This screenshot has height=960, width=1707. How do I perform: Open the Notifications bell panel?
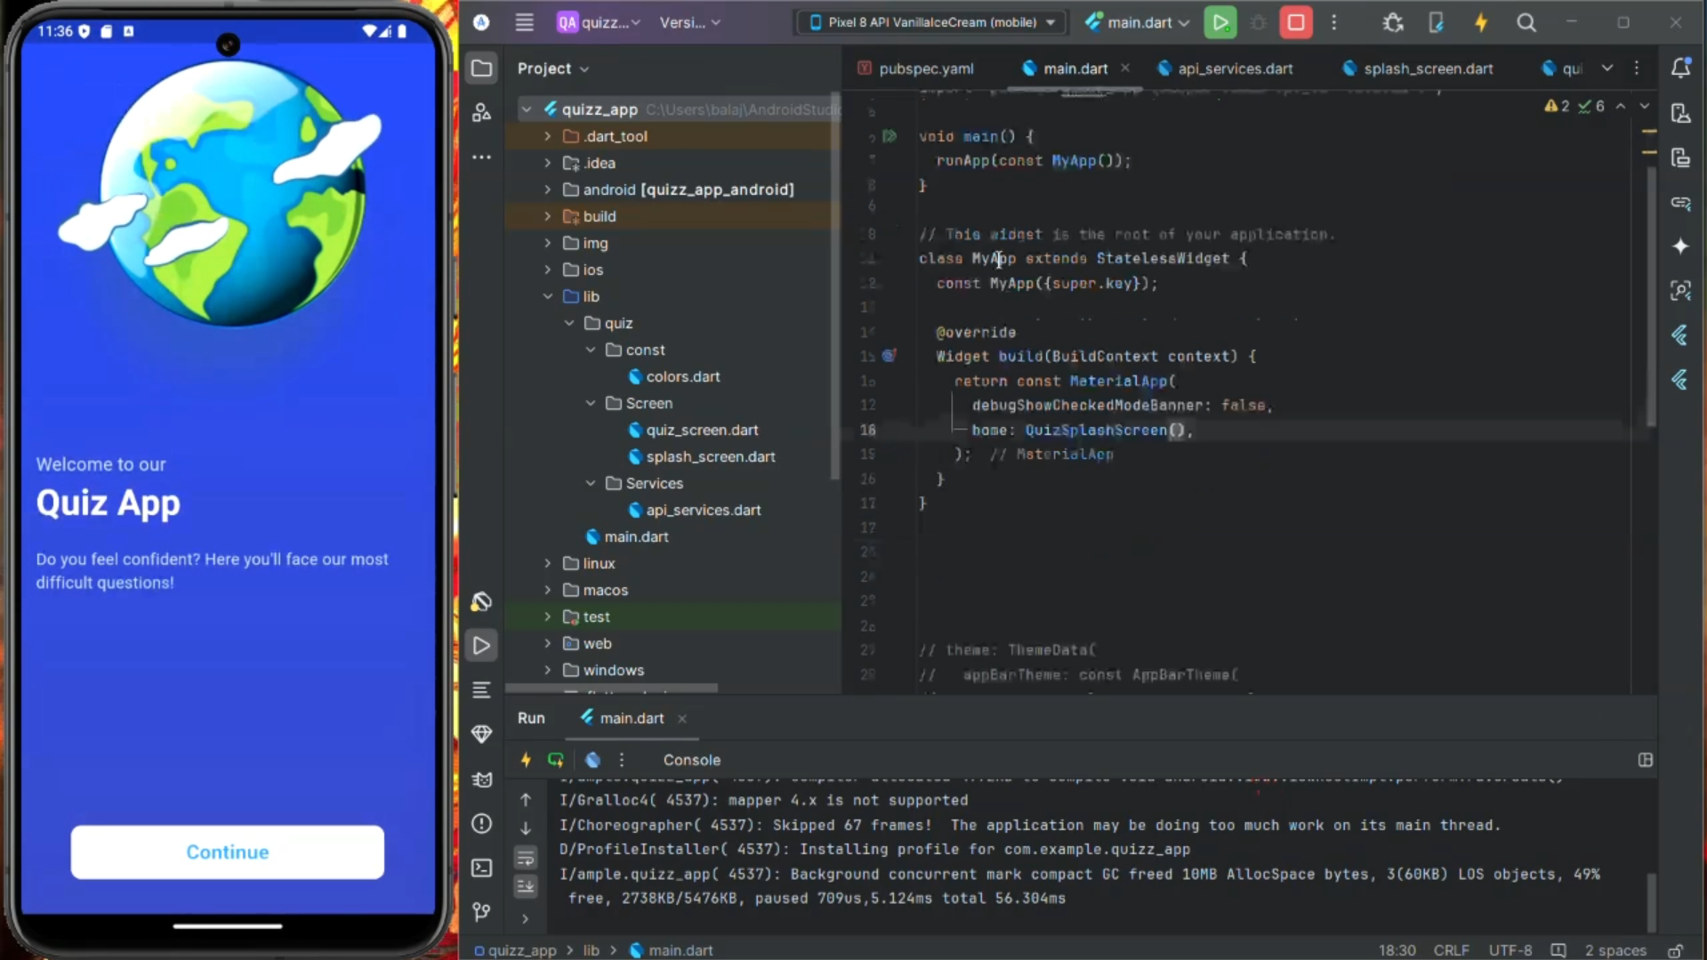1680,69
